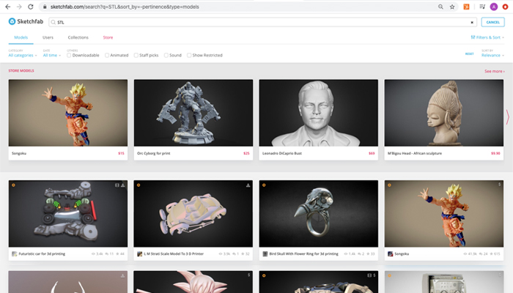
Task: Open the purple 'A' profile avatar
Action: pyautogui.click(x=494, y=7)
